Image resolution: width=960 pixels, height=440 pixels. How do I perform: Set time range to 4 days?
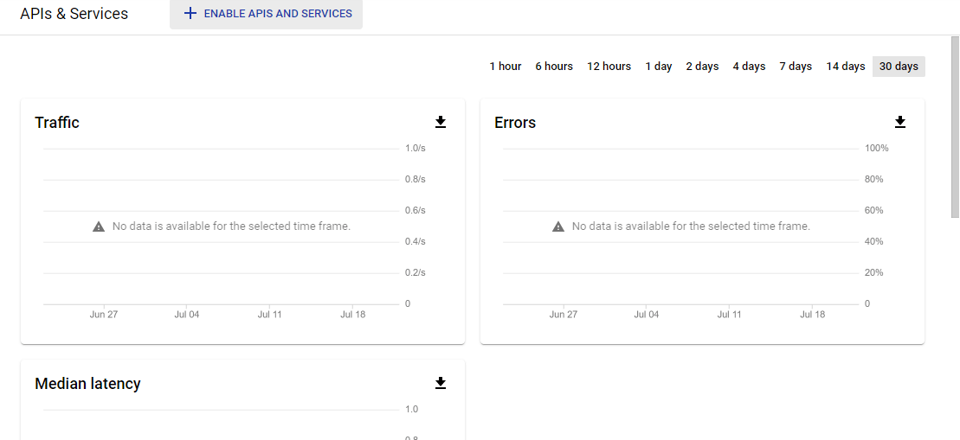[x=749, y=67]
